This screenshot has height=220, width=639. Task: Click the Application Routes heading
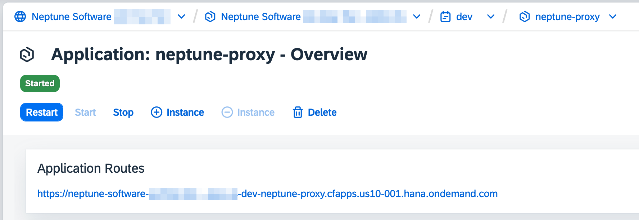point(91,168)
